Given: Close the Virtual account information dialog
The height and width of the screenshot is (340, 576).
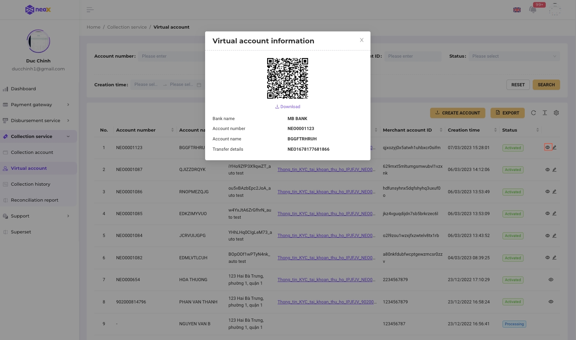Looking at the screenshot, I should click(x=361, y=40).
